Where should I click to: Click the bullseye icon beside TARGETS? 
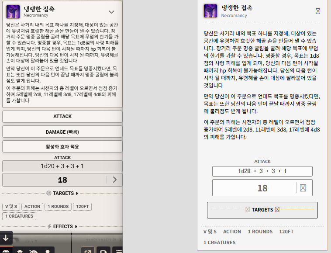[49, 193]
